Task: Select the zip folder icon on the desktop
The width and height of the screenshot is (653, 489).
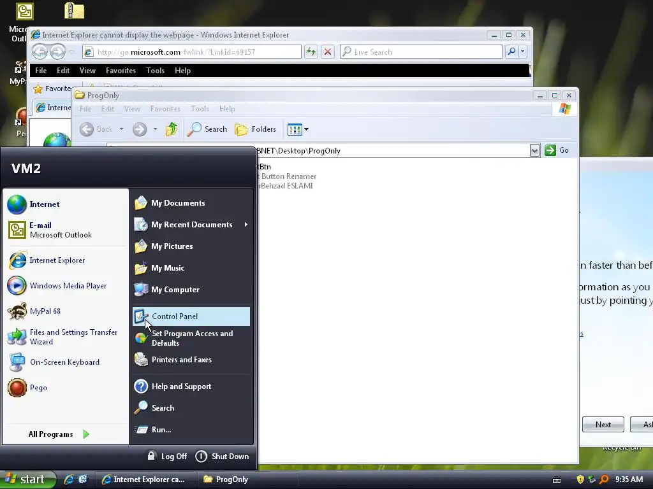Action: coord(75,11)
